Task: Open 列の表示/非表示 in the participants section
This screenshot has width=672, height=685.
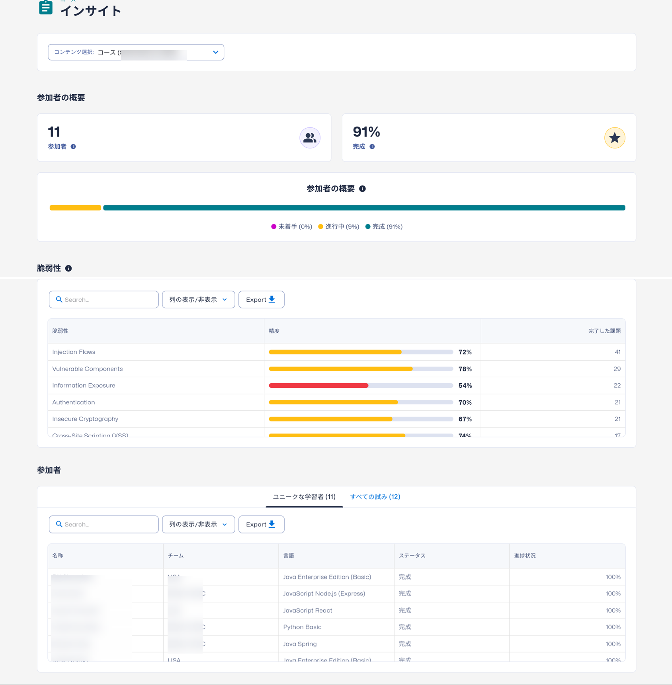Action: tap(198, 524)
